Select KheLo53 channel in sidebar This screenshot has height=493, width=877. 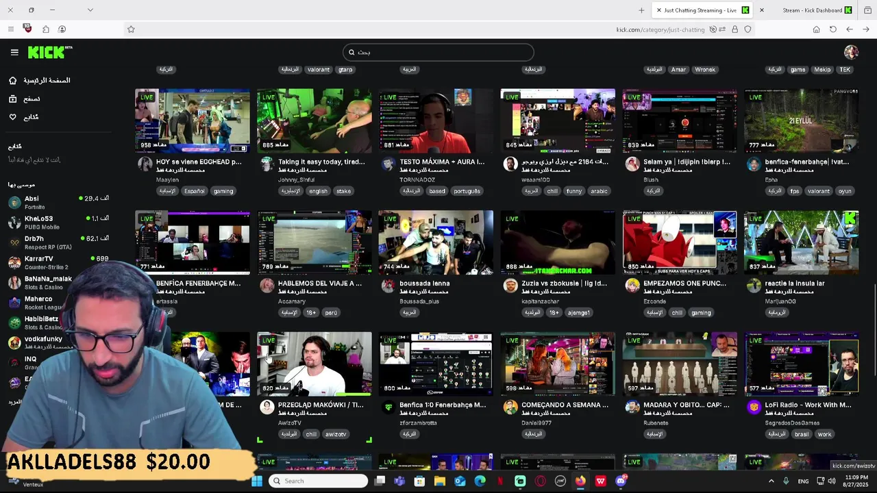[x=58, y=223]
